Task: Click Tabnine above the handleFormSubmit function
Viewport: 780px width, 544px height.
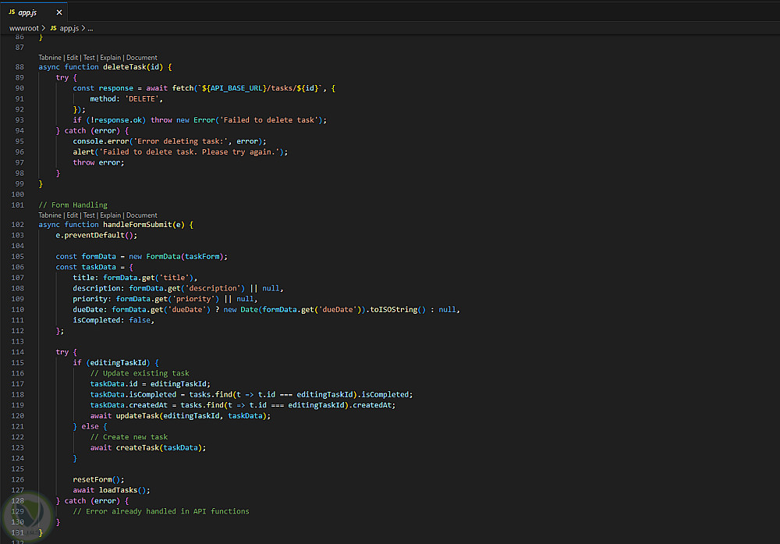Action: coord(49,215)
